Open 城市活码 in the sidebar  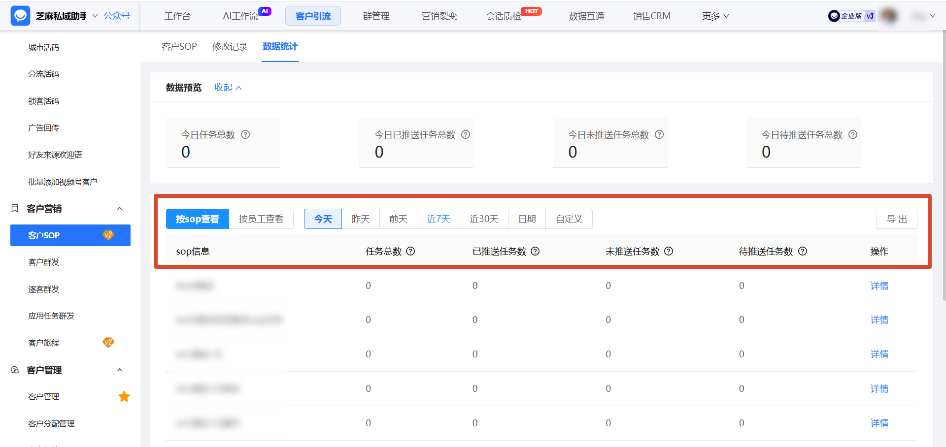[44, 47]
